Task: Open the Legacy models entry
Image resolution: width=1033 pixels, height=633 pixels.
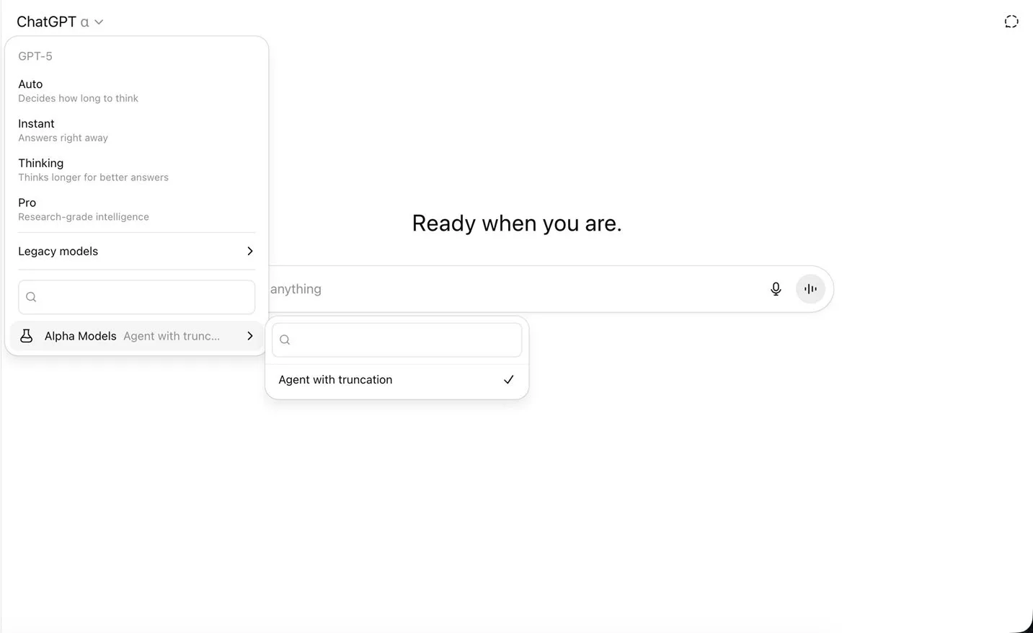Action: pos(136,251)
